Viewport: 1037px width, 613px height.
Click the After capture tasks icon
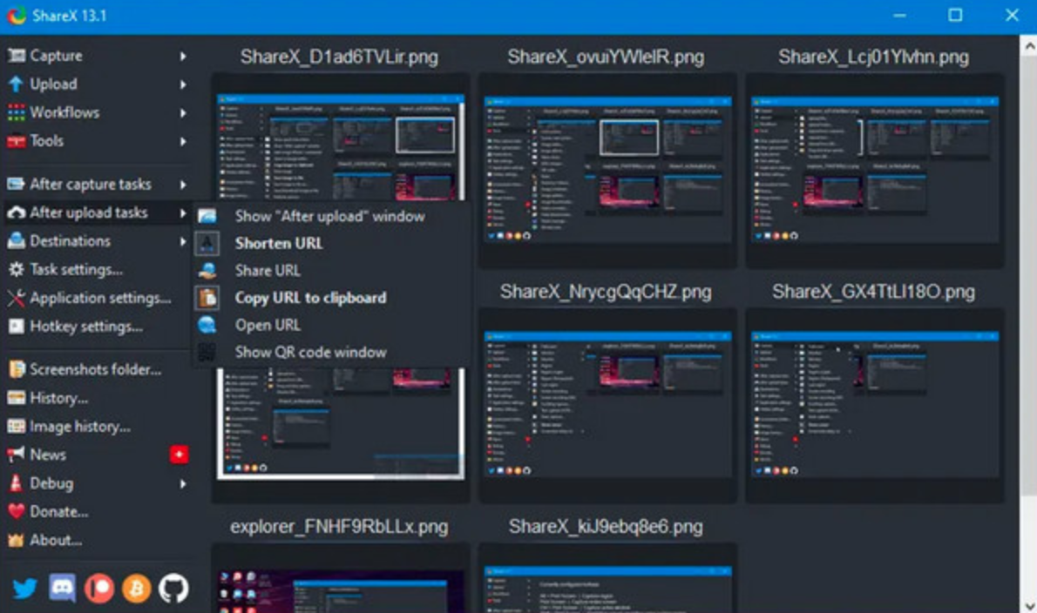(x=16, y=184)
